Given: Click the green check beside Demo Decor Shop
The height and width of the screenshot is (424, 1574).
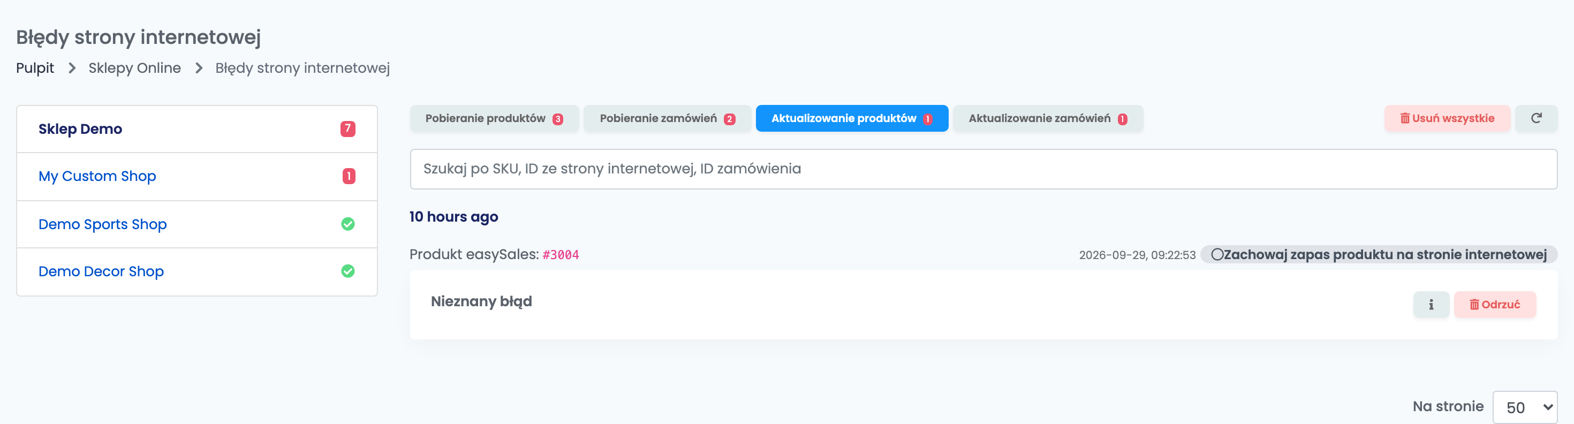Looking at the screenshot, I should pos(347,271).
